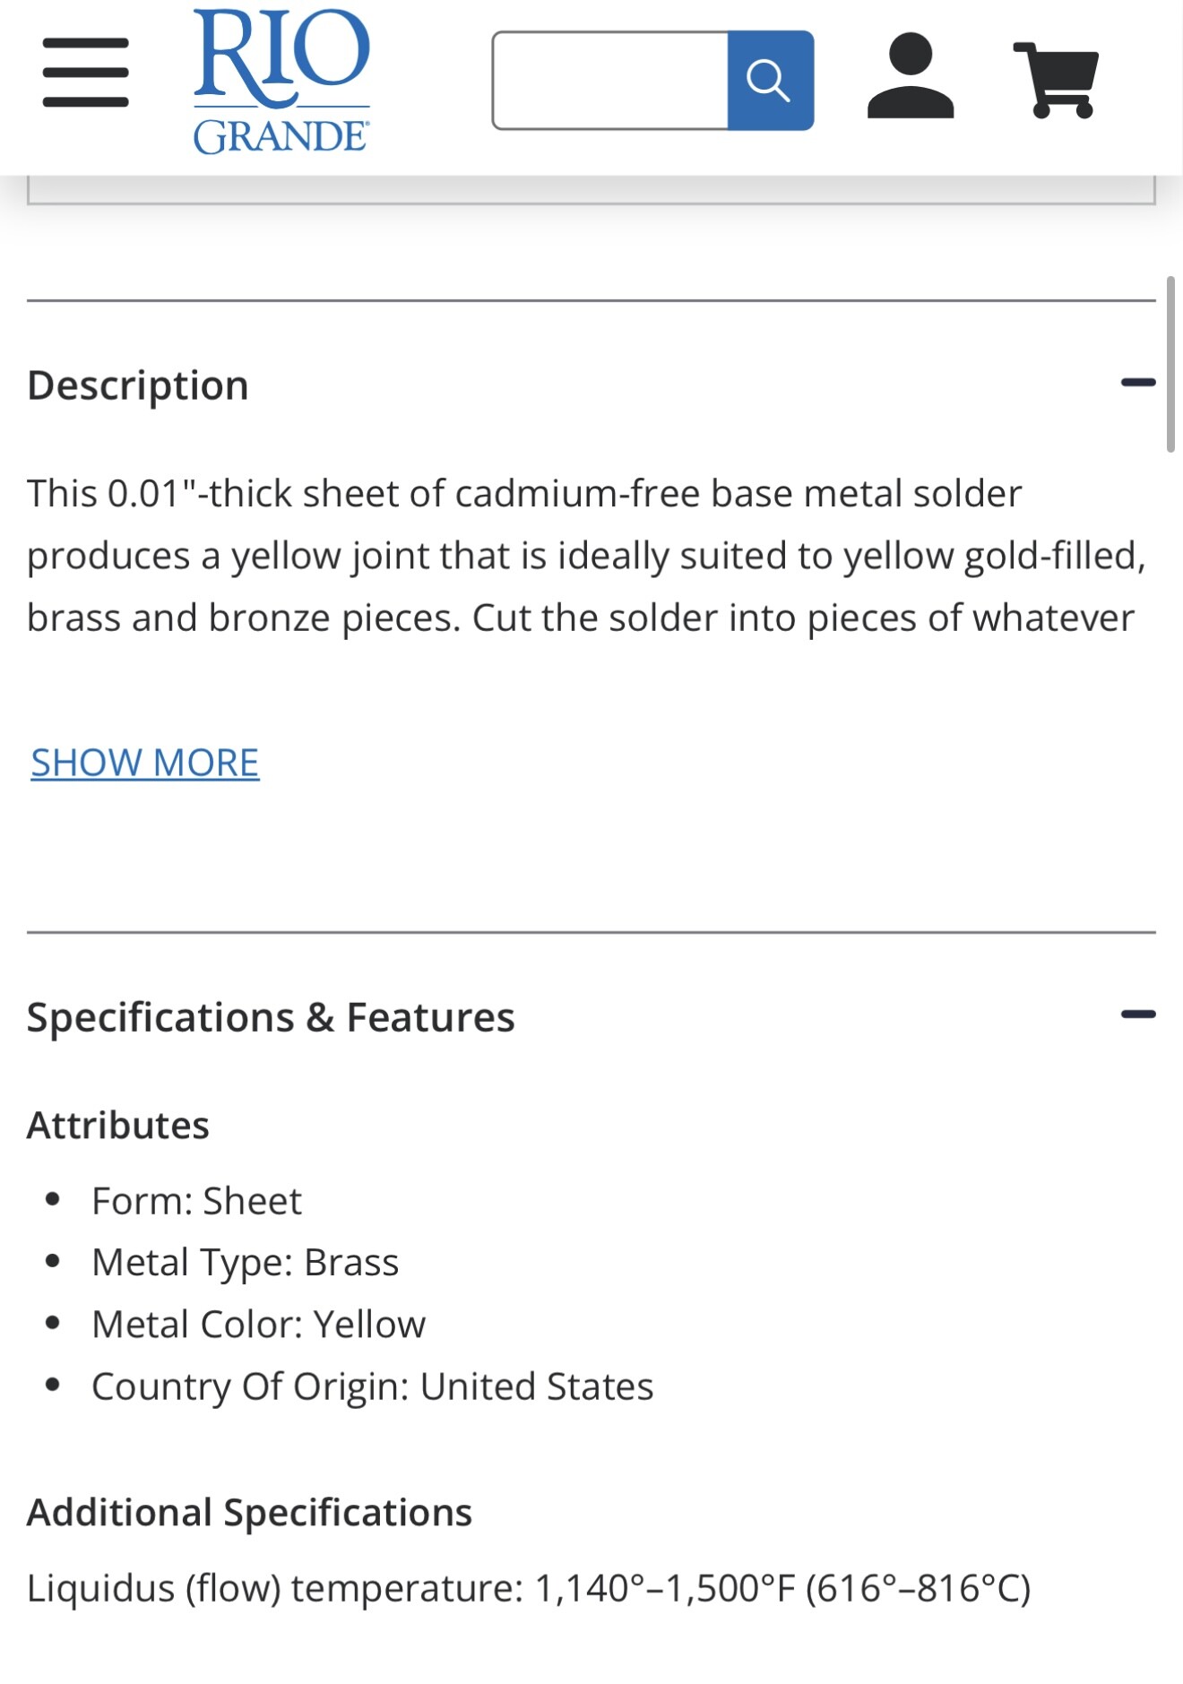Image resolution: width=1183 pixels, height=1684 pixels.
Task: Click the page scrollbar thumb
Action: point(1170,365)
